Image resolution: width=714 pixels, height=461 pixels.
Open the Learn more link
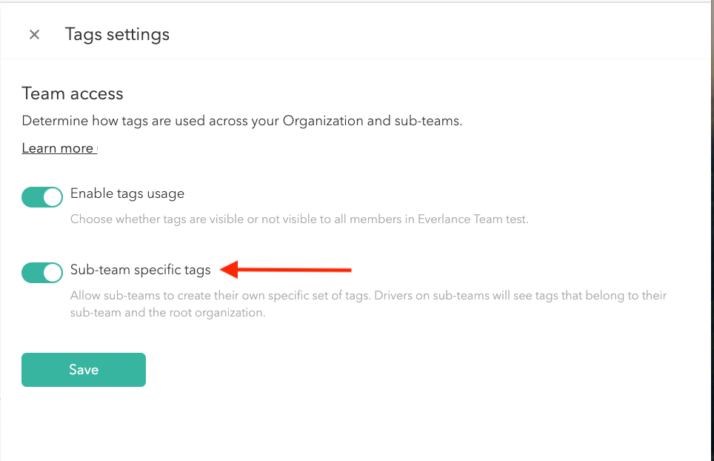point(58,148)
